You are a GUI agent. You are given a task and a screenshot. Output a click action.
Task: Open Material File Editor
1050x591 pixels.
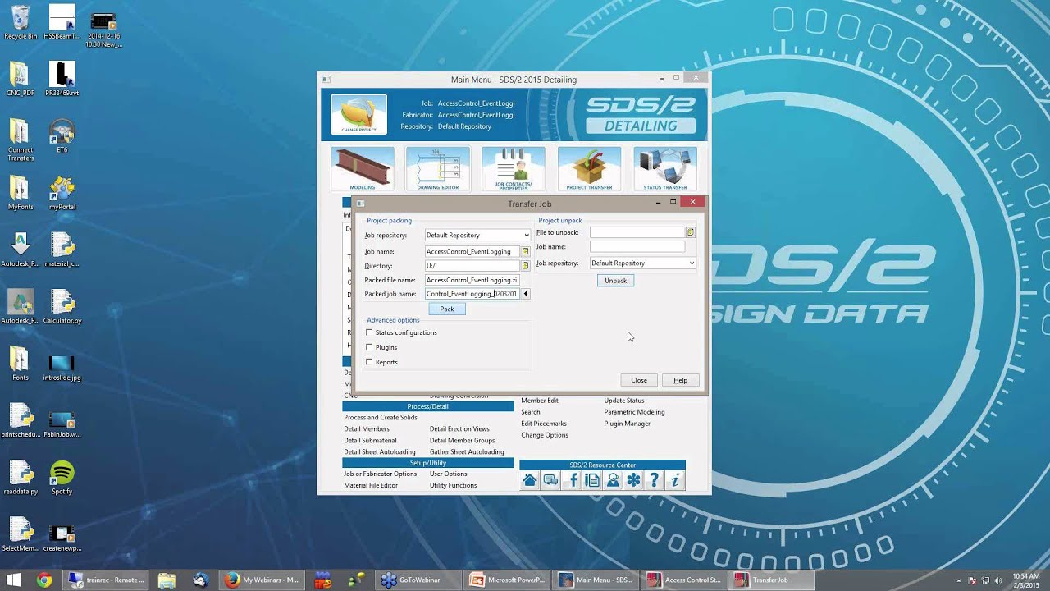coord(371,485)
